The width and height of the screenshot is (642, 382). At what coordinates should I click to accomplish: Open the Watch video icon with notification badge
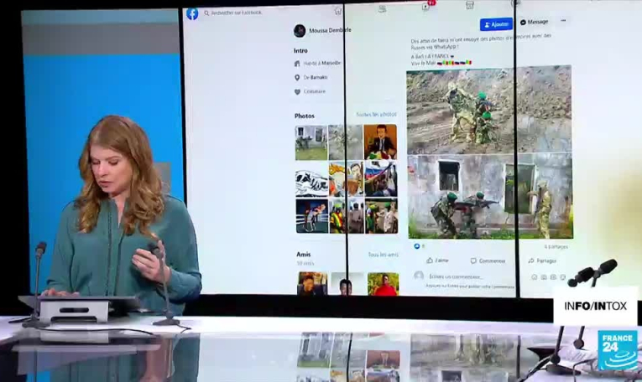[427, 8]
